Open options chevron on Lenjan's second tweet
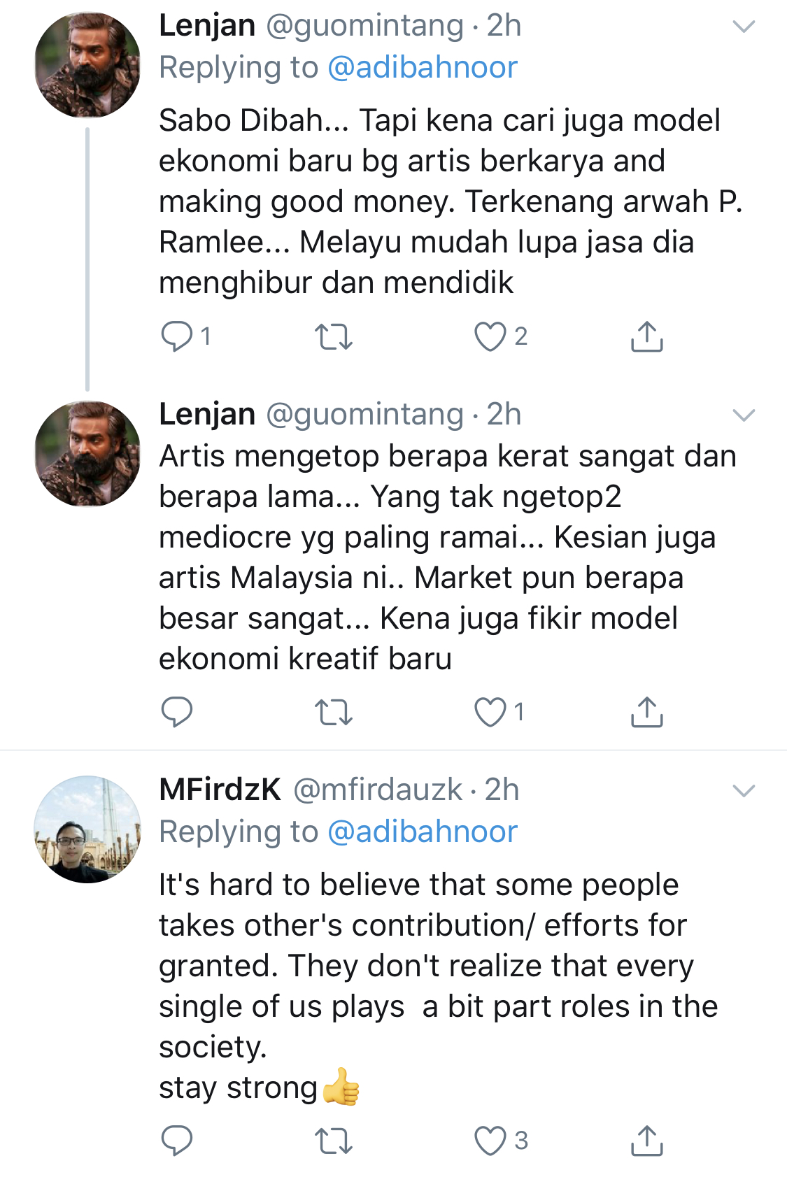Viewport: 787px width, 1177px height. [743, 415]
